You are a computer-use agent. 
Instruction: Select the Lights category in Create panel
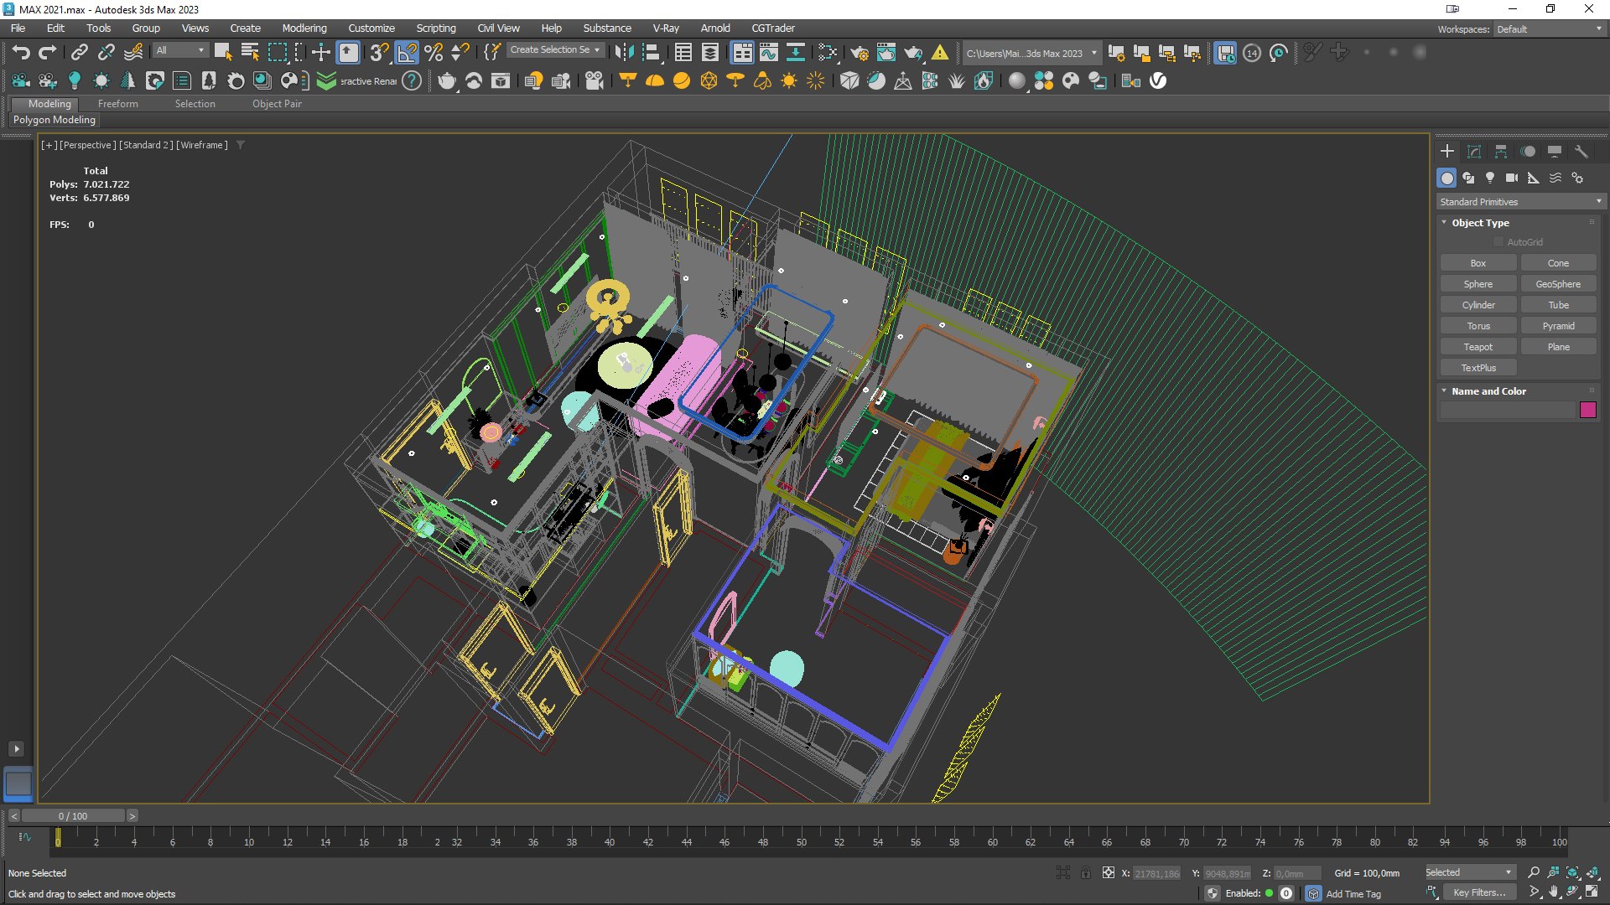[x=1490, y=178]
